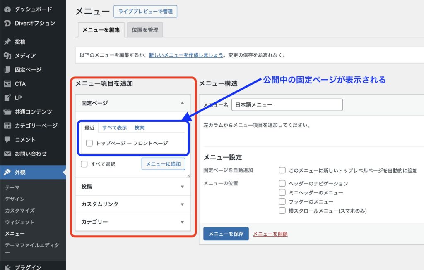Click the メニューに追加 button
Image resolution: width=424 pixels, height=270 pixels.
(163, 164)
